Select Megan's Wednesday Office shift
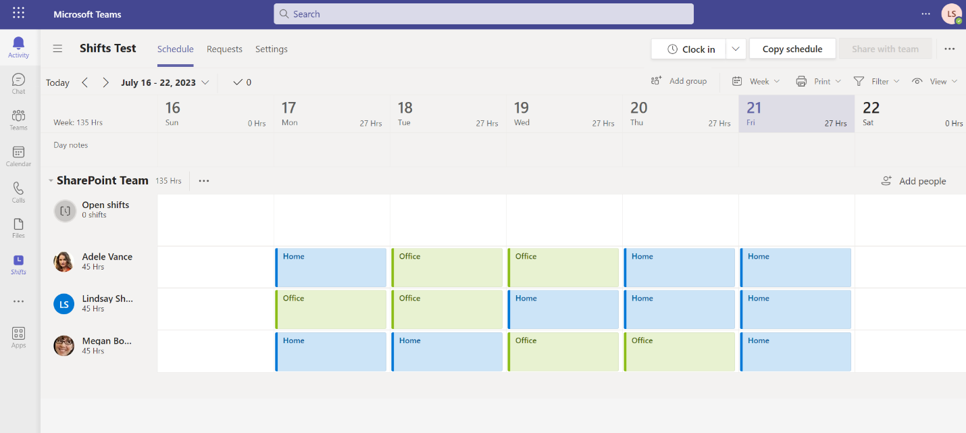This screenshot has width=966, height=433. (563, 351)
